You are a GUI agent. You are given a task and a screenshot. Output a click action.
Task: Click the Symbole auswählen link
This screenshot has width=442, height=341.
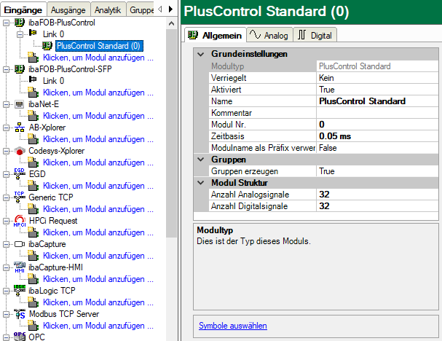pos(233,326)
